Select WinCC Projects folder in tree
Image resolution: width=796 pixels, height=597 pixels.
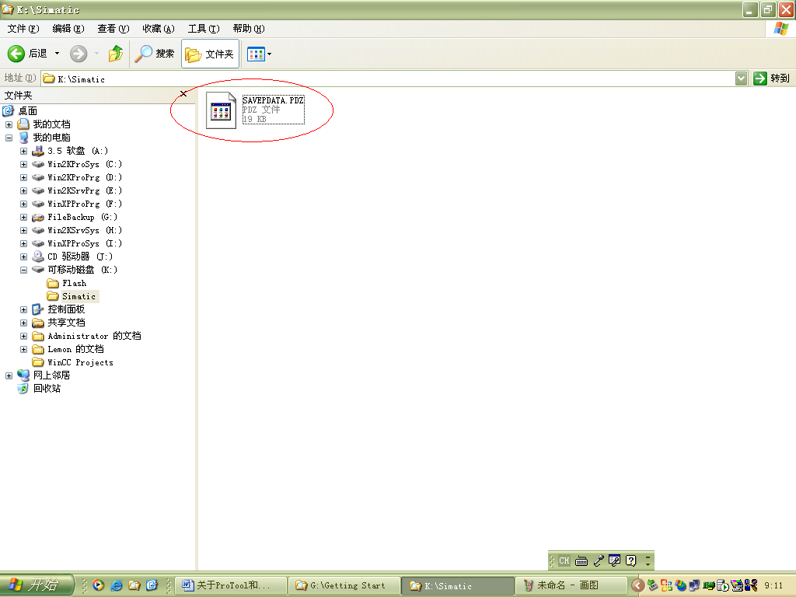[80, 362]
